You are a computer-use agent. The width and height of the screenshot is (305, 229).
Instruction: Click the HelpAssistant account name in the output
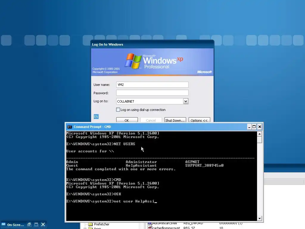point(141,165)
